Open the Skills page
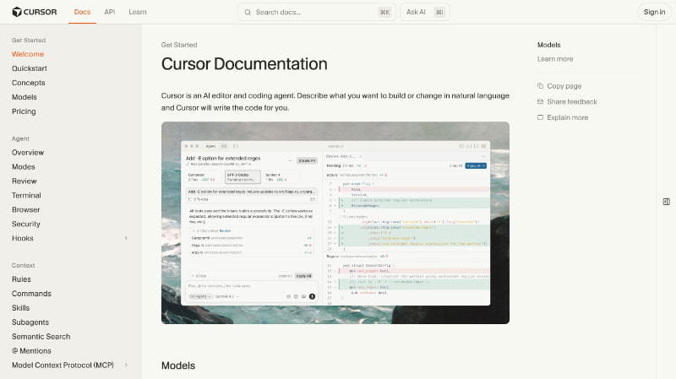This screenshot has width=676, height=379. point(20,308)
